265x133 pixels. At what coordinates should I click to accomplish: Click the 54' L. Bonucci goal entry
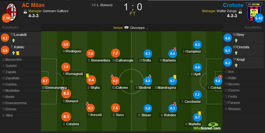coord(102,5)
